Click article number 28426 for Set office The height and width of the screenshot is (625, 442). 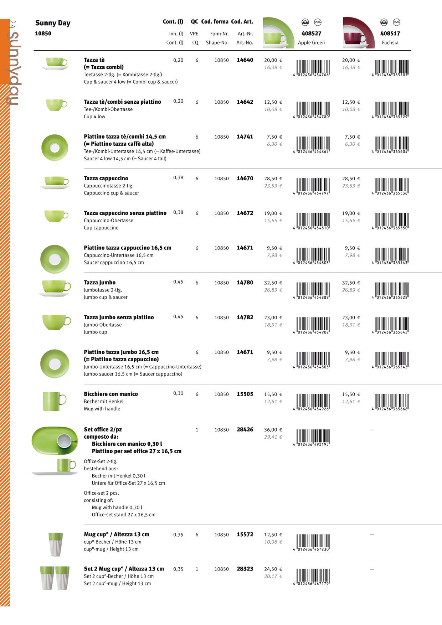pyautogui.click(x=245, y=430)
